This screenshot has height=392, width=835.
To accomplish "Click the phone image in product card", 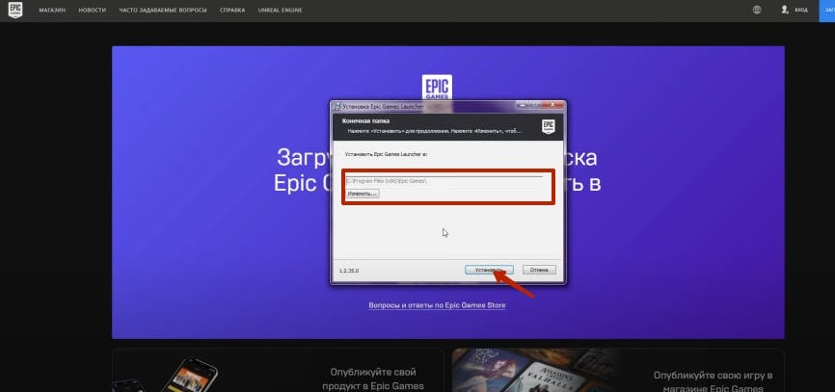I will 191,374.
